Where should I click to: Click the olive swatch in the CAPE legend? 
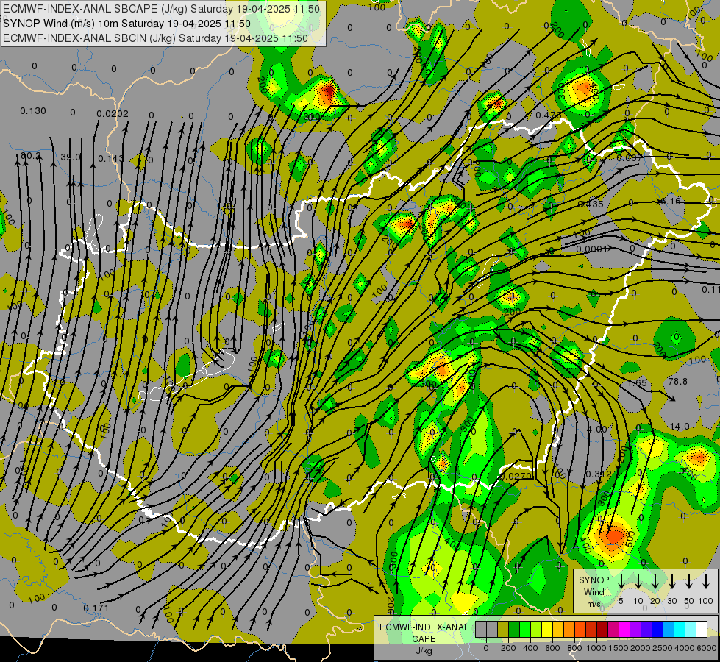(503, 629)
